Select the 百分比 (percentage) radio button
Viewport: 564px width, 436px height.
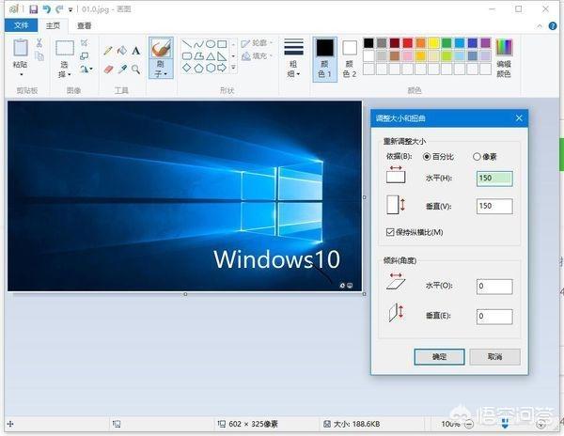click(427, 156)
